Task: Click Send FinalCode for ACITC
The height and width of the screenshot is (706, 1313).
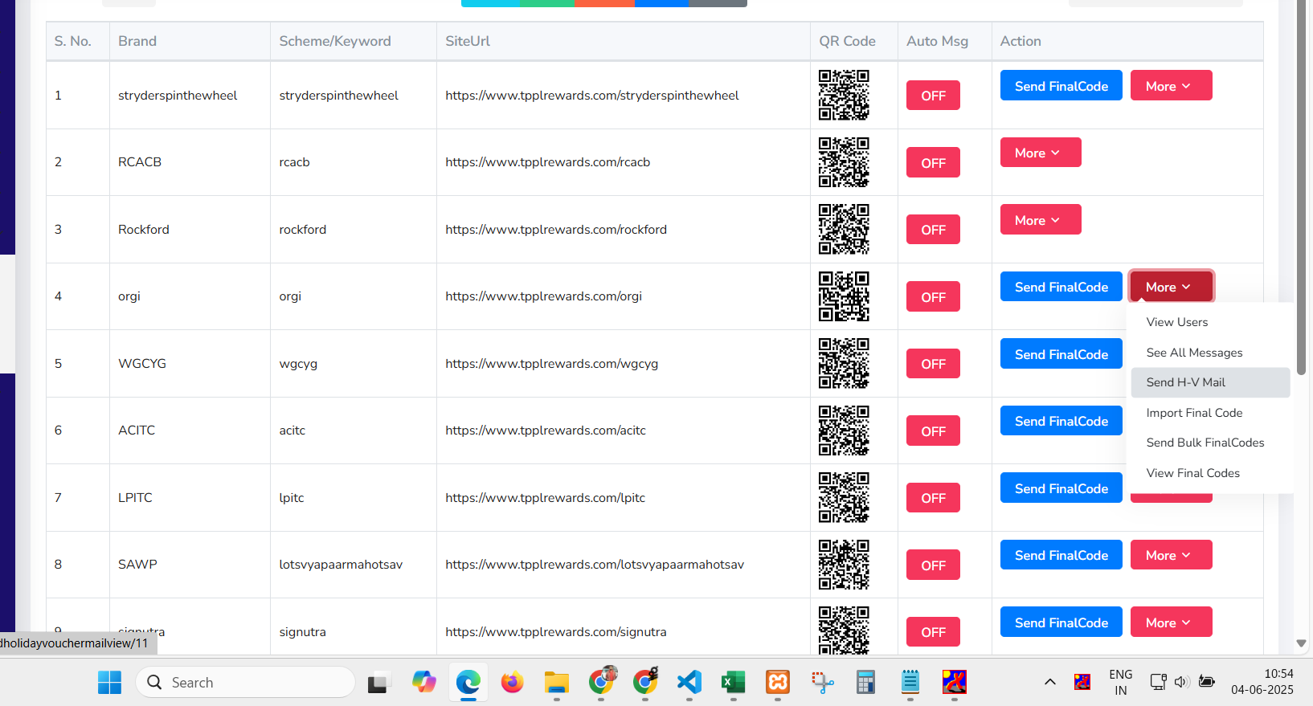Action: coord(1061,421)
